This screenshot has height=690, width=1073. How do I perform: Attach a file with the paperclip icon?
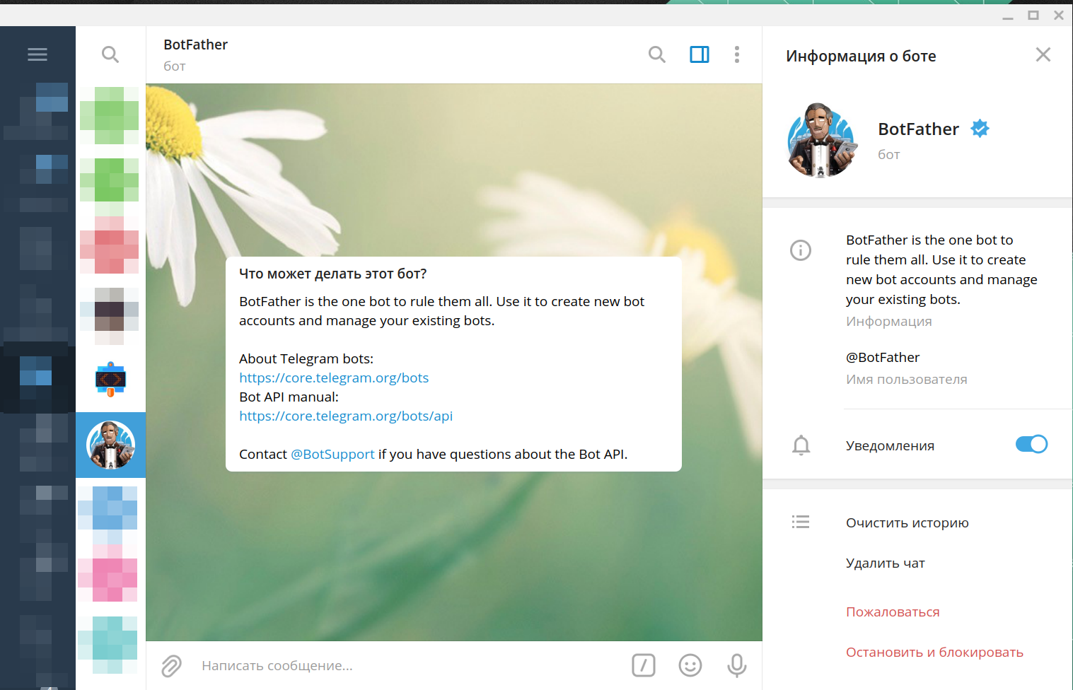tap(171, 666)
